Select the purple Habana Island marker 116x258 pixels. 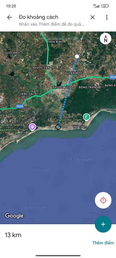point(32,127)
